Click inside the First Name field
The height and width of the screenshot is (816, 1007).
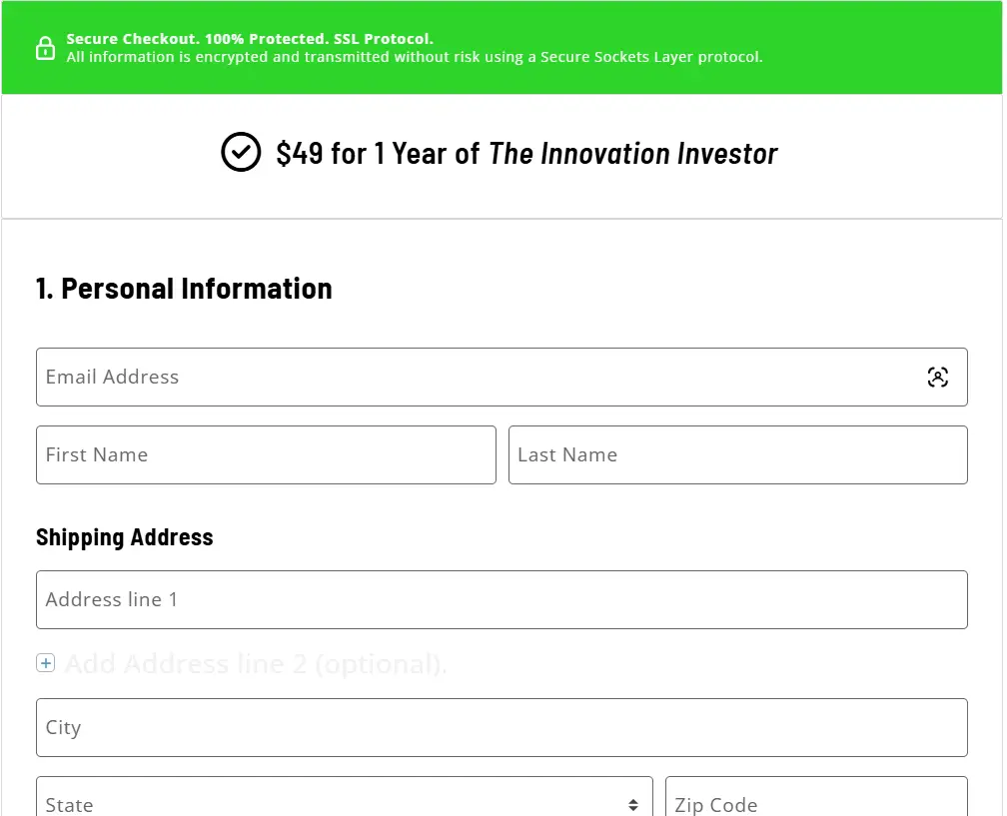[265, 454]
